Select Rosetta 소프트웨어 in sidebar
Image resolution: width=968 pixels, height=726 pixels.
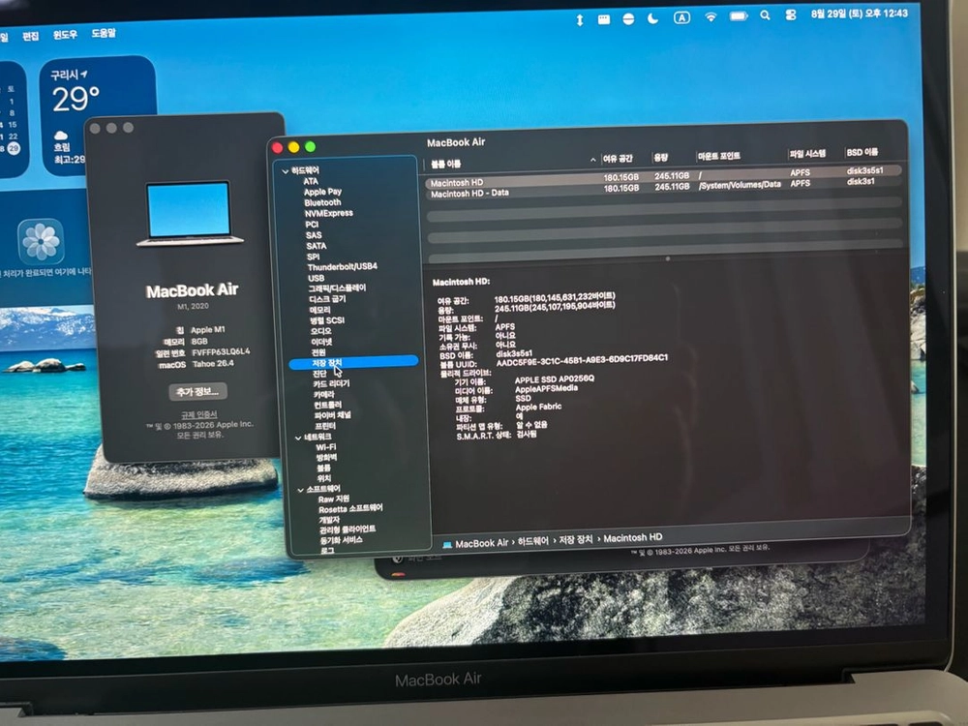coord(350,509)
